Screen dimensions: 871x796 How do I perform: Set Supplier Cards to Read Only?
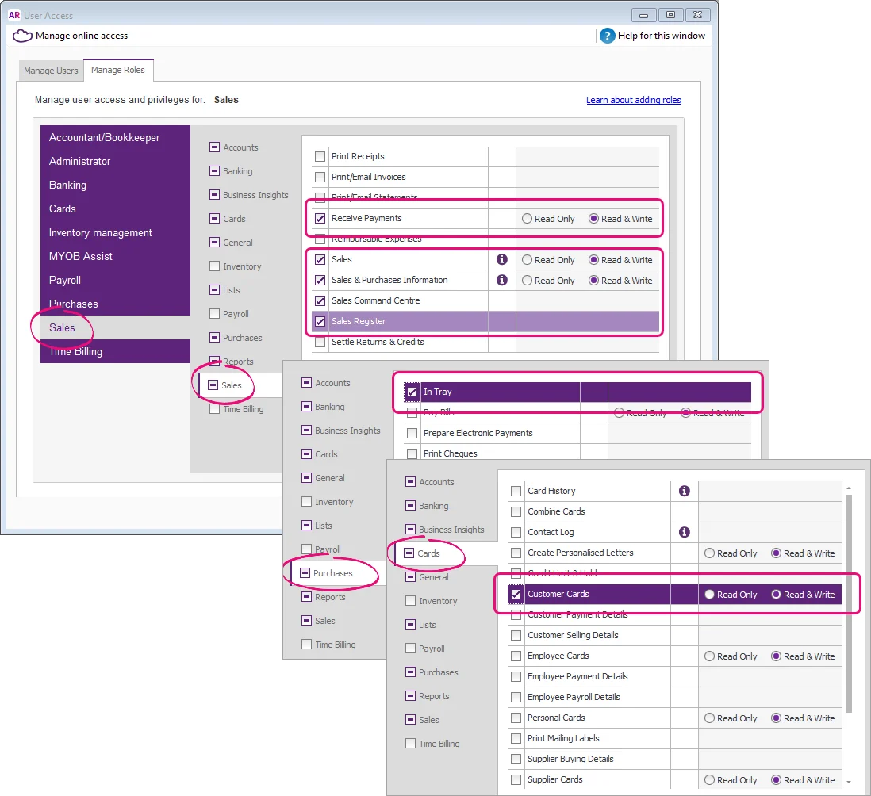[709, 780]
